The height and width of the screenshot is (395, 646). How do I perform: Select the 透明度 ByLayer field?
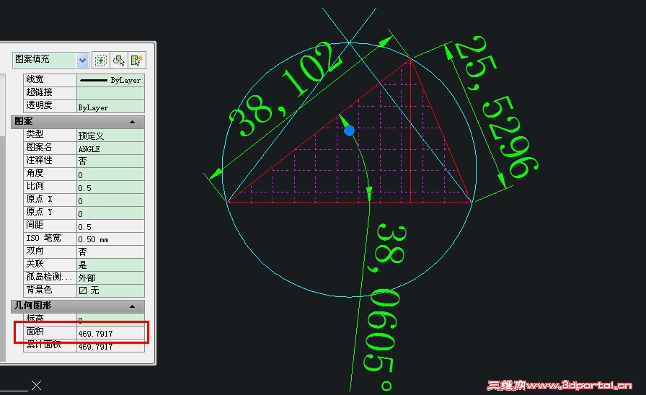(x=110, y=106)
